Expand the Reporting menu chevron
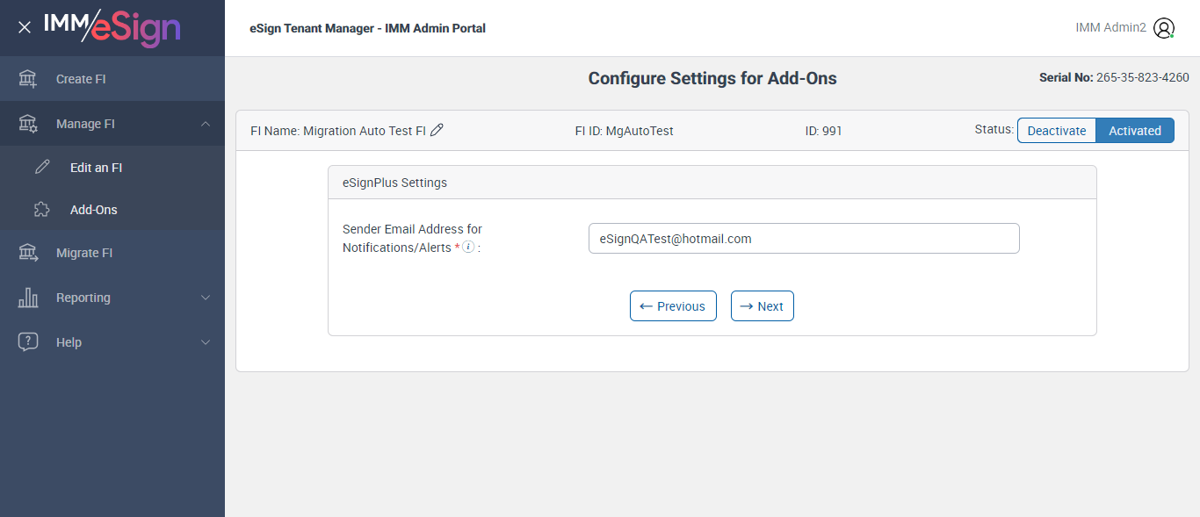Viewport: 1200px width, 517px height. point(206,298)
